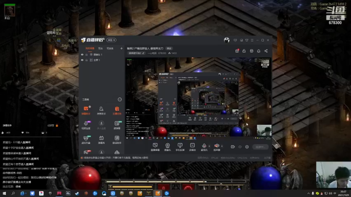Viewport: 351px width, 197px height.
Task: Click the lock icon in title toolbar
Action: (244, 51)
